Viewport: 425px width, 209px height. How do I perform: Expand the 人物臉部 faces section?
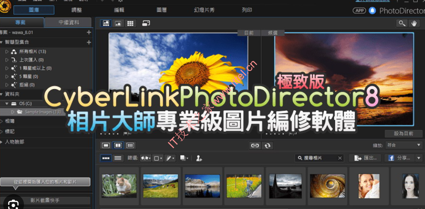[x=2, y=142]
